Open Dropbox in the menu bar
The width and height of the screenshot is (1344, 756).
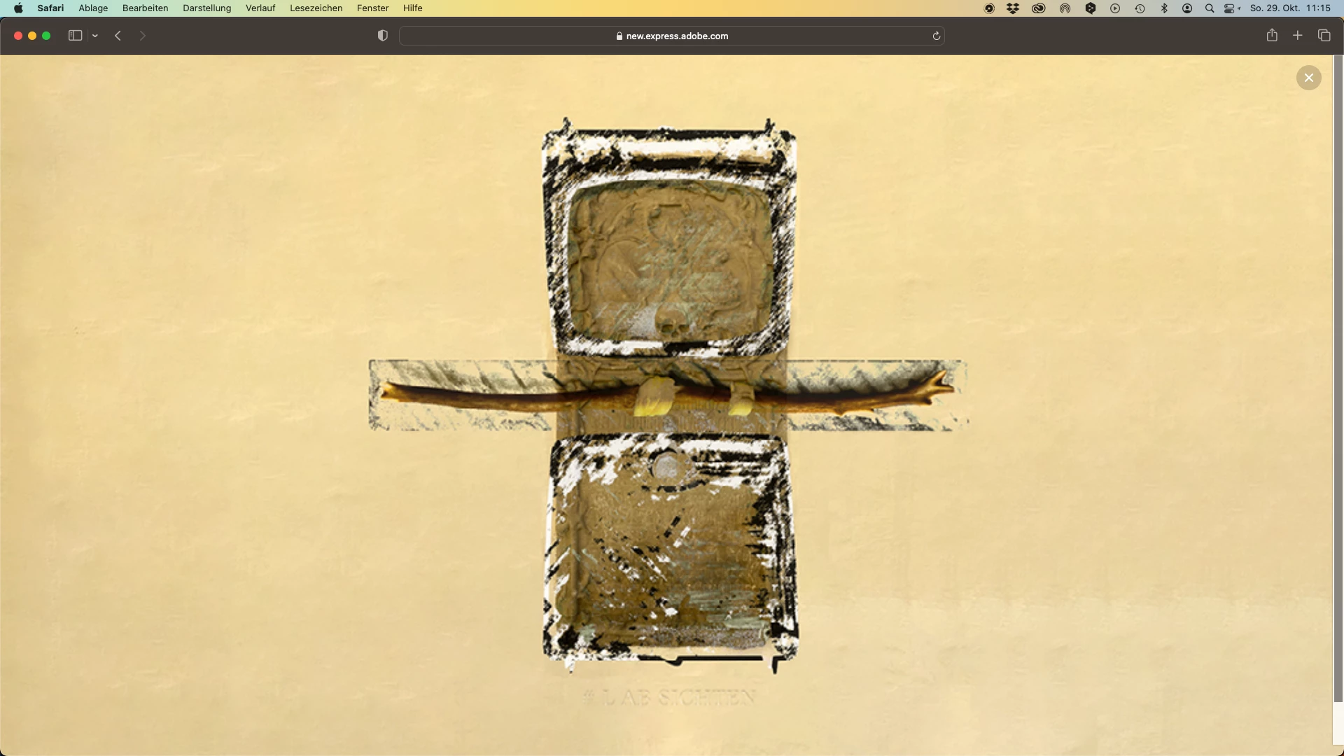click(x=1013, y=8)
